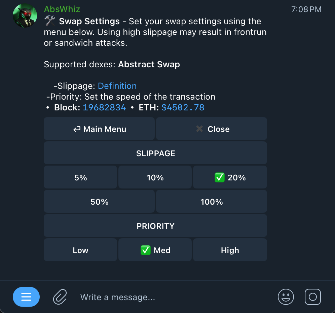Toggle the checked Med priority option
335x313 pixels.
pyautogui.click(x=155, y=250)
